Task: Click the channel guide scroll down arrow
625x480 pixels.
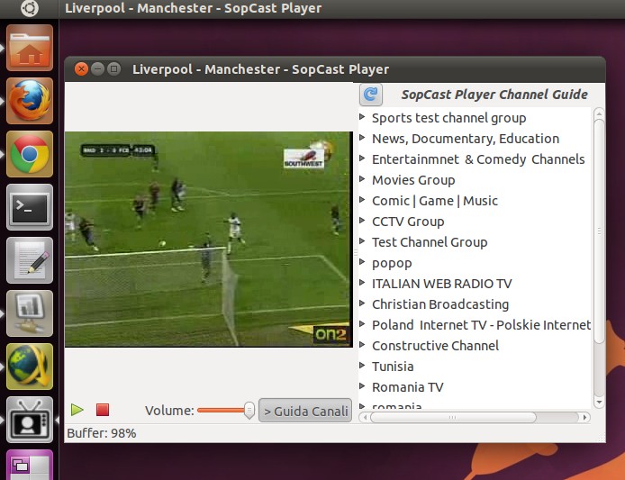Action: [599, 402]
